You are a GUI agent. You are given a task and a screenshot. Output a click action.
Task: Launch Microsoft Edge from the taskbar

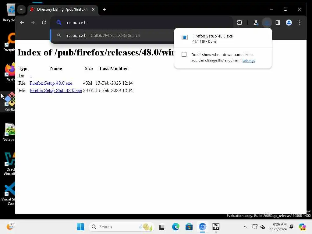[x=175, y=227]
